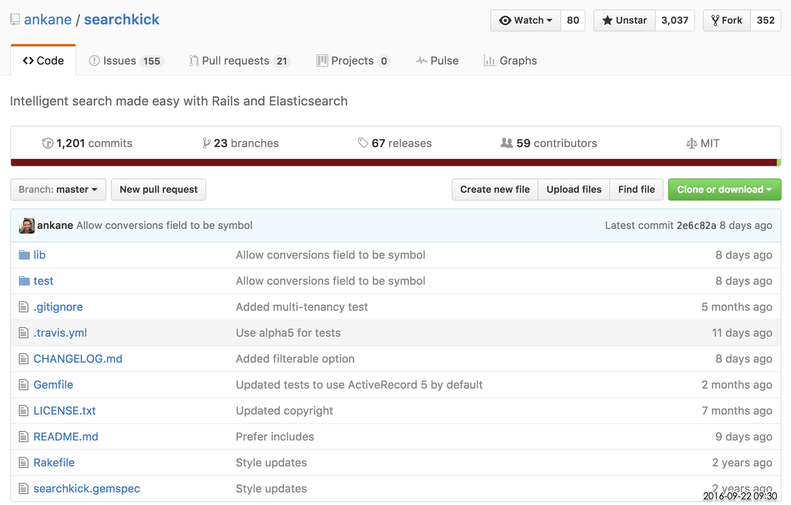The width and height of the screenshot is (791, 505).
Task: Click New pull request button
Action: click(158, 190)
